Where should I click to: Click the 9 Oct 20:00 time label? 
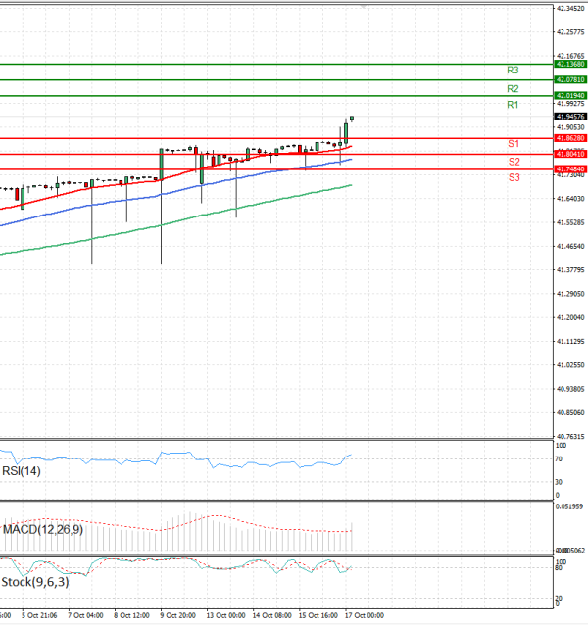click(176, 616)
